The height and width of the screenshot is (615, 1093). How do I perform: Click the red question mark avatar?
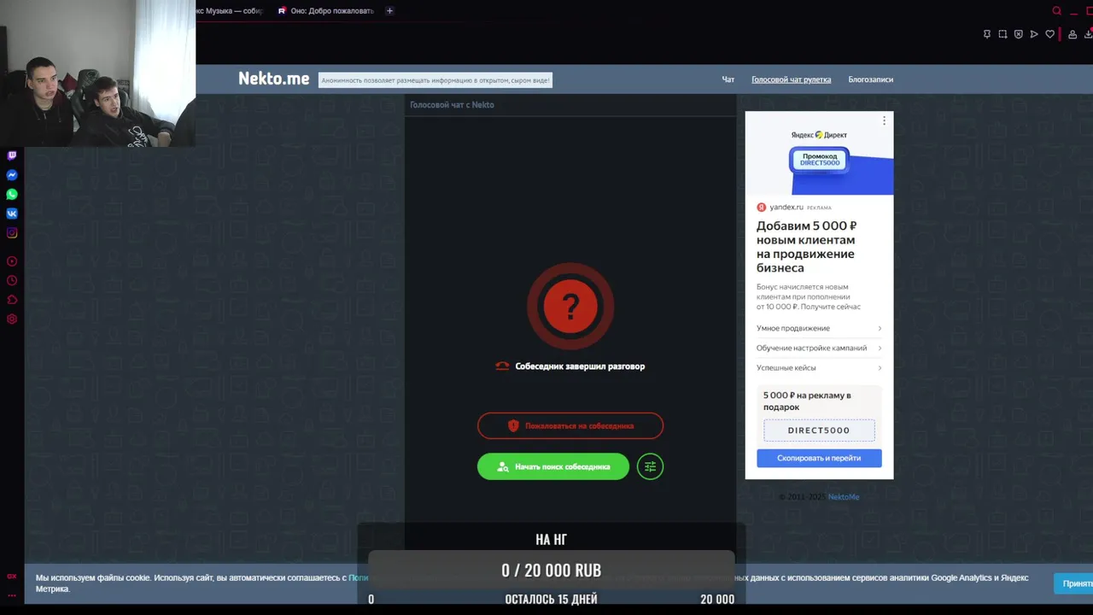(x=570, y=306)
